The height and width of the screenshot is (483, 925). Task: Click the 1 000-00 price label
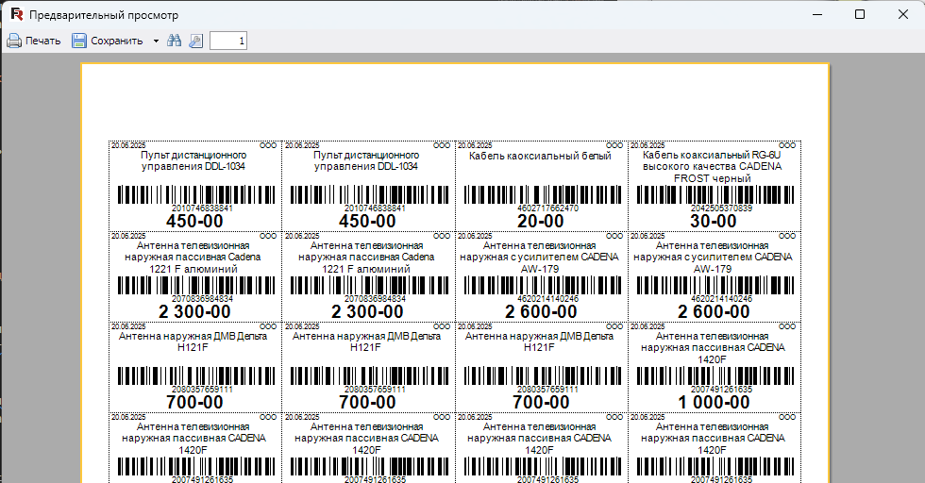pyautogui.click(x=714, y=403)
